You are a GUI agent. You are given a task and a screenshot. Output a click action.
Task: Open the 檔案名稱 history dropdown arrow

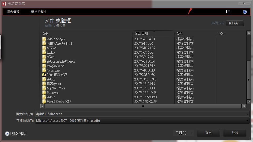point(247,114)
